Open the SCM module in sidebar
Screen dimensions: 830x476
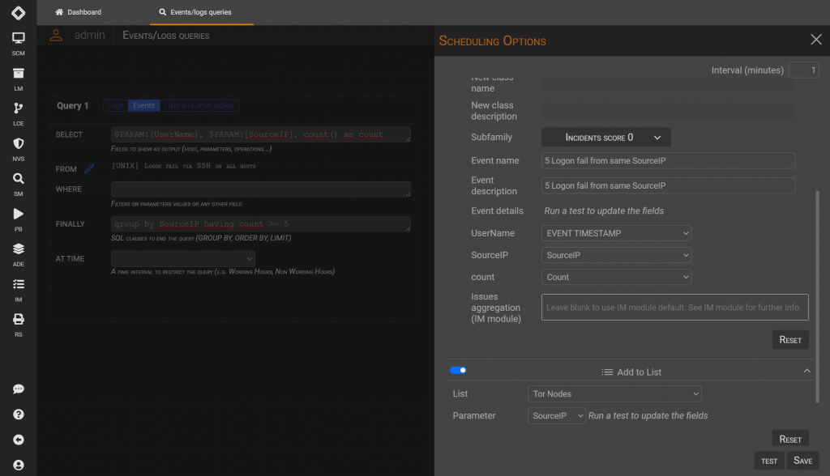tap(18, 44)
